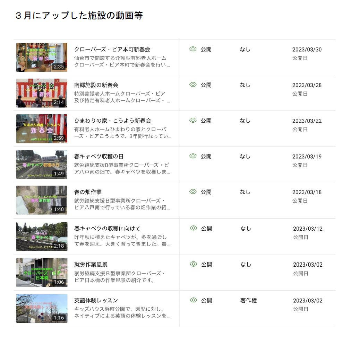Open the 春の畑作業 video thumbnail

42,200
